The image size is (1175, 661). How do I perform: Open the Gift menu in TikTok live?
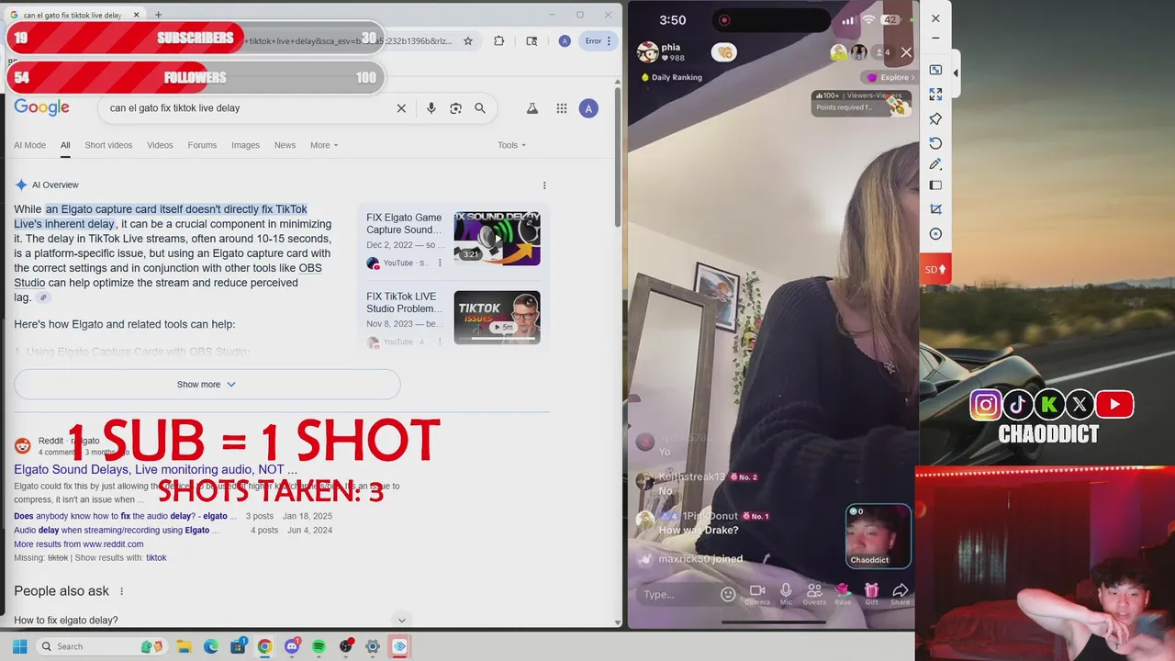tap(871, 594)
